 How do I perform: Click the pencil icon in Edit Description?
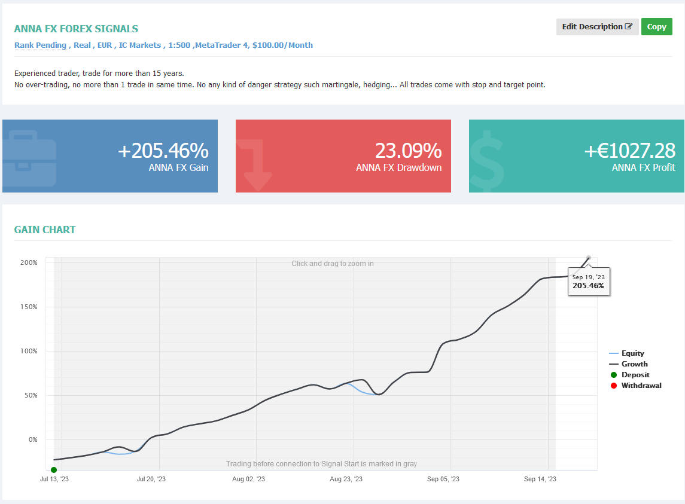[629, 27]
